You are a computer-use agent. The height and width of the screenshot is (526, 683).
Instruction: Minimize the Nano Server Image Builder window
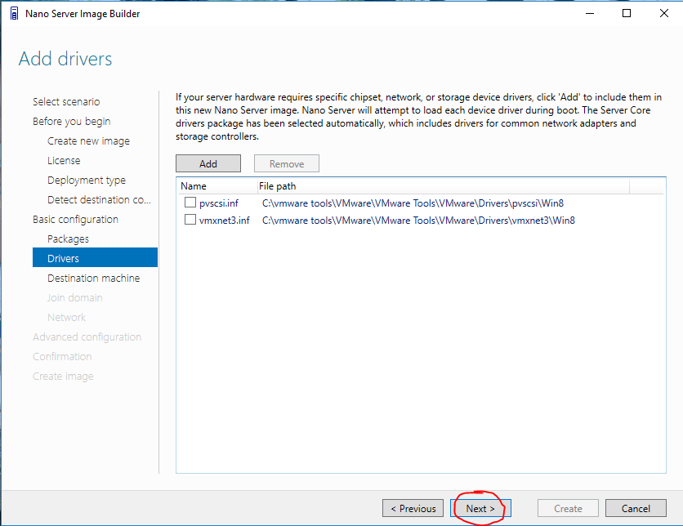click(x=589, y=14)
